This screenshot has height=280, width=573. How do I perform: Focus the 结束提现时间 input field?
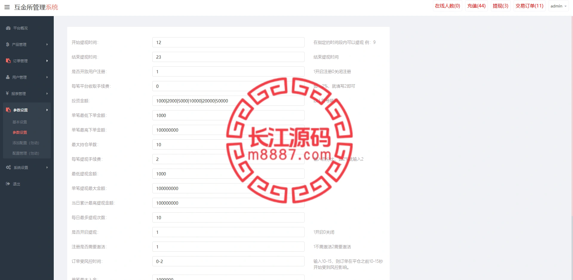pyautogui.click(x=228, y=57)
